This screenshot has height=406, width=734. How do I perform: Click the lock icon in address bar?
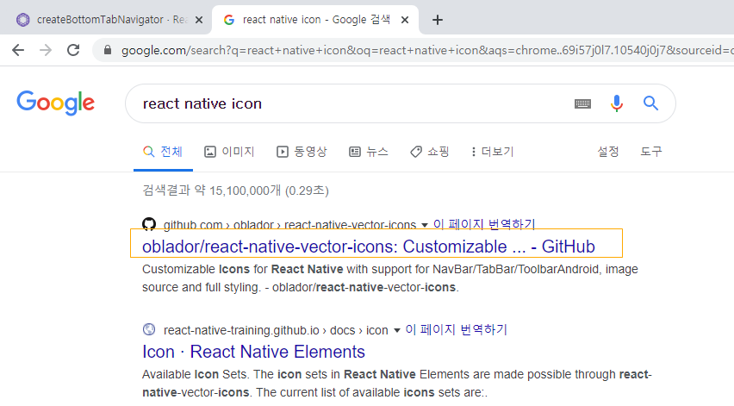pos(108,50)
